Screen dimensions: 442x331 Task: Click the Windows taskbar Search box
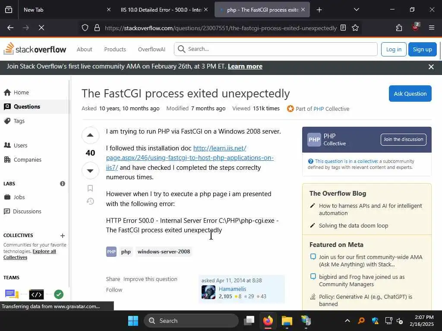tap(191, 321)
